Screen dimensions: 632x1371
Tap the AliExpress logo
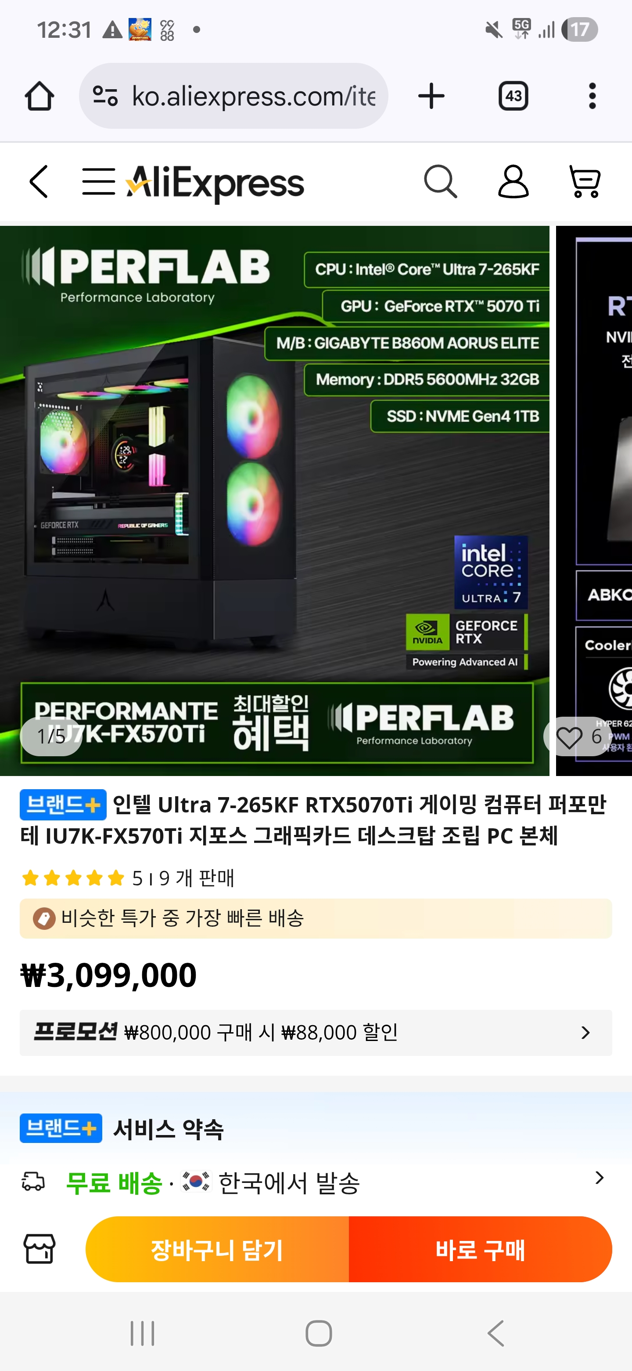(215, 183)
